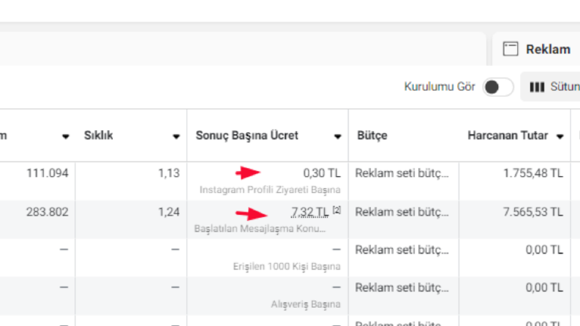Click 0,00 TL in Erişilen 1000 Kişi row

tap(544, 250)
